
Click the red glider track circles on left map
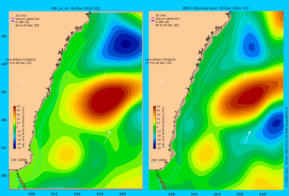tap(22, 183)
